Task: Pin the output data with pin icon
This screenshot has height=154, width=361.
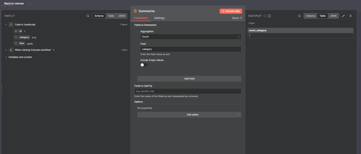Action: [x=350, y=16]
